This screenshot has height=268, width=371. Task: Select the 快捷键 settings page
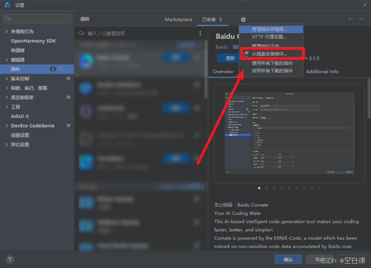tap(18, 50)
